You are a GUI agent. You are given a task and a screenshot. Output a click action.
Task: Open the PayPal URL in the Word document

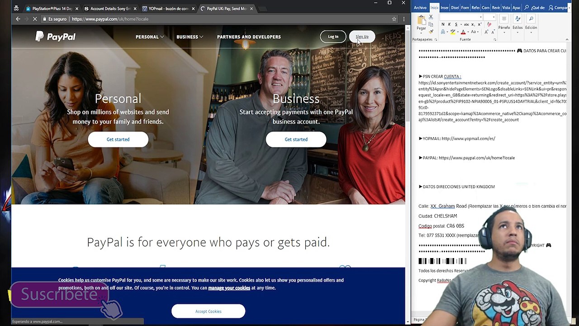477,158
